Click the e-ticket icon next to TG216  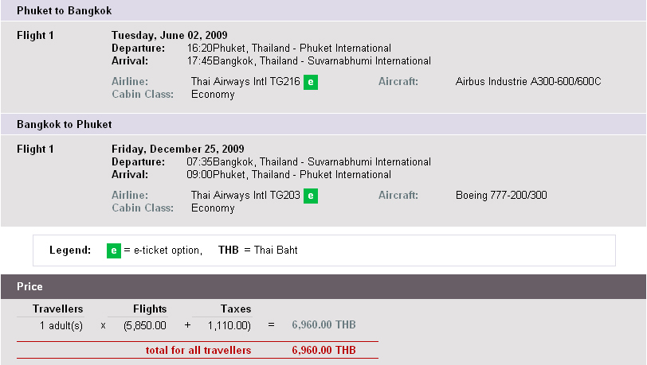tap(311, 82)
